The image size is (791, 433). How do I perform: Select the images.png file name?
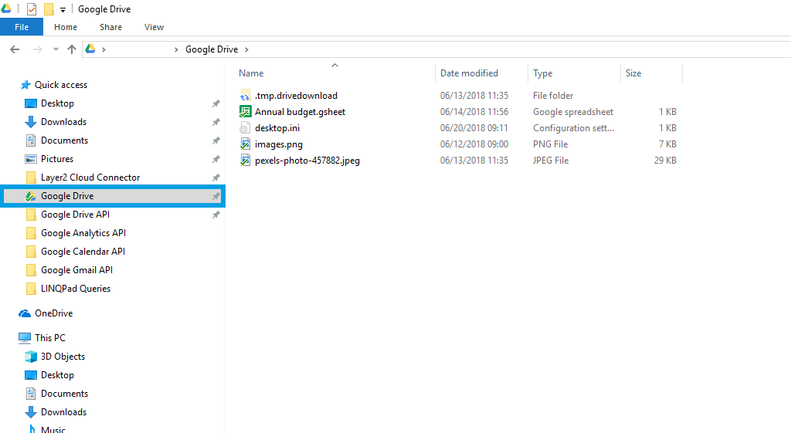278,144
